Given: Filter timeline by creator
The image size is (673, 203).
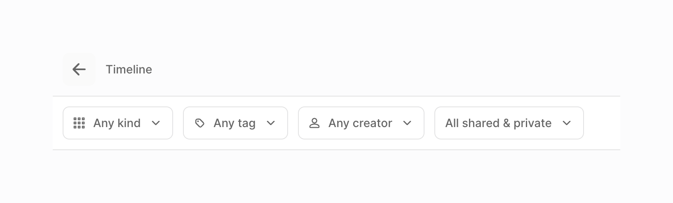Looking at the screenshot, I should [361, 123].
